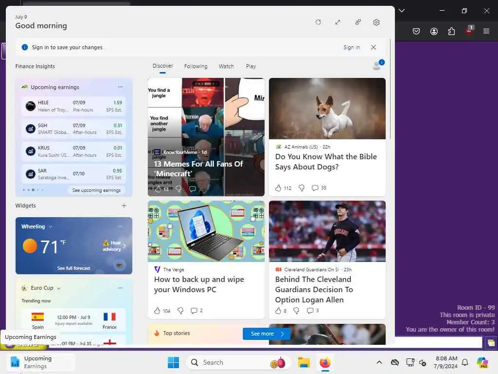
Task: Click See upcoming earnings button
Action: click(x=96, y=190)
